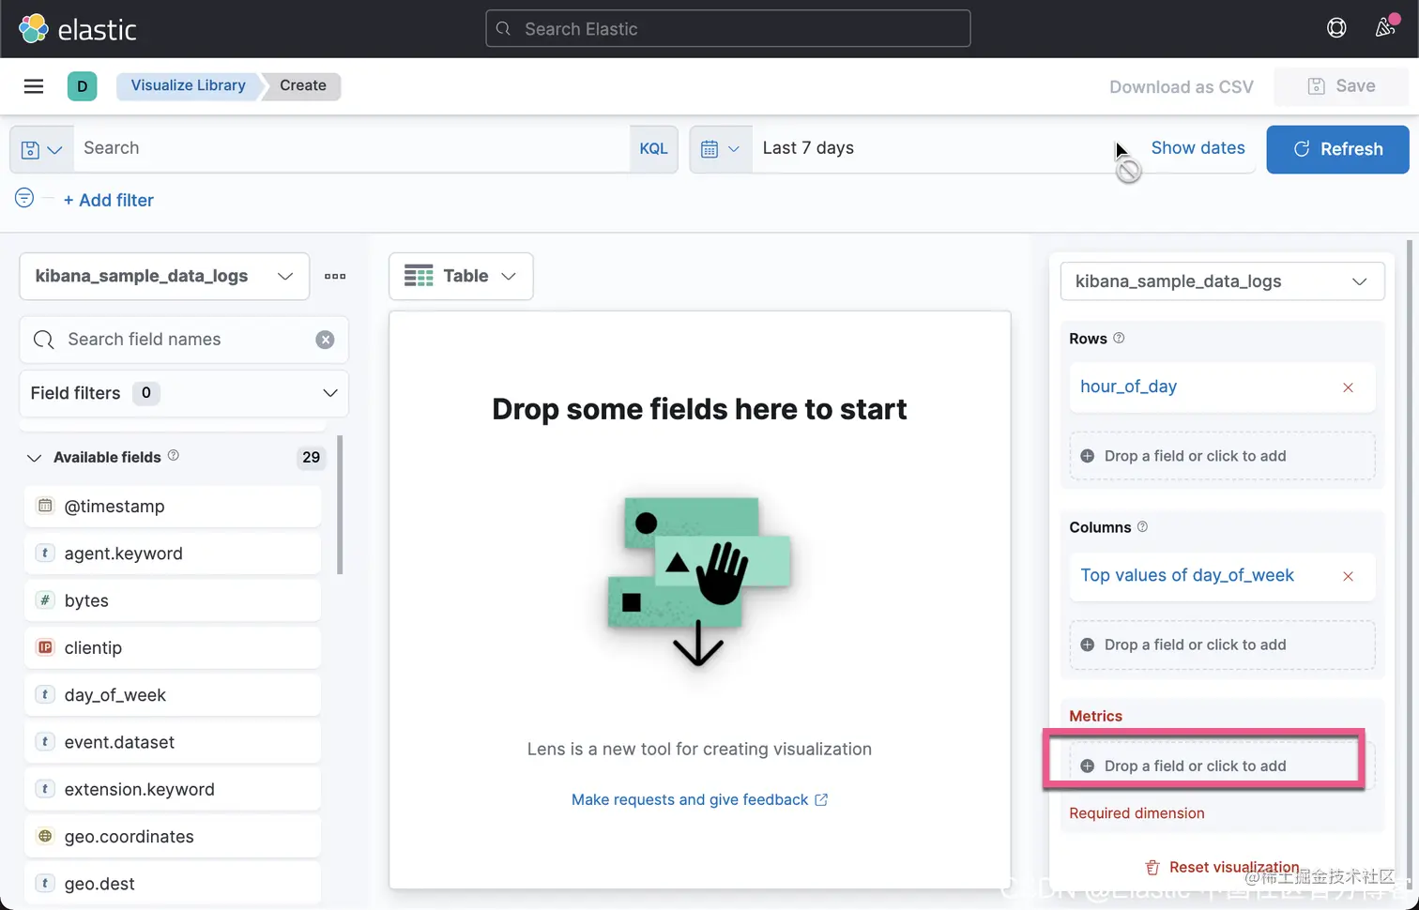The image size is (1419, 910).
Task: Click the KQL Search query input
Action: point(351,148)
